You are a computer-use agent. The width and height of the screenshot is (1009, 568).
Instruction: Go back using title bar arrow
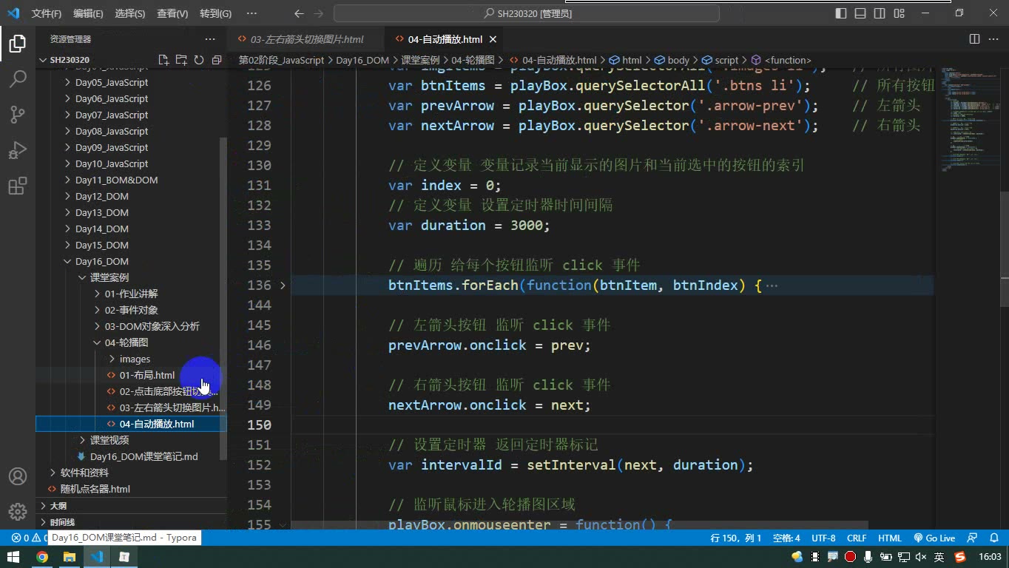(299, 13)
